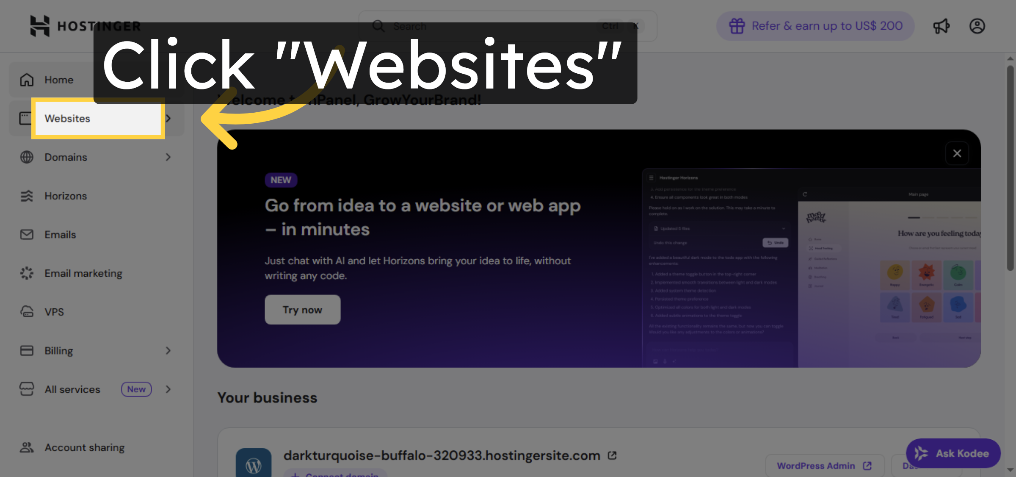Expand the Domains section chevron
Viewport: 1016px width, 477px height.
pos(168,157)
